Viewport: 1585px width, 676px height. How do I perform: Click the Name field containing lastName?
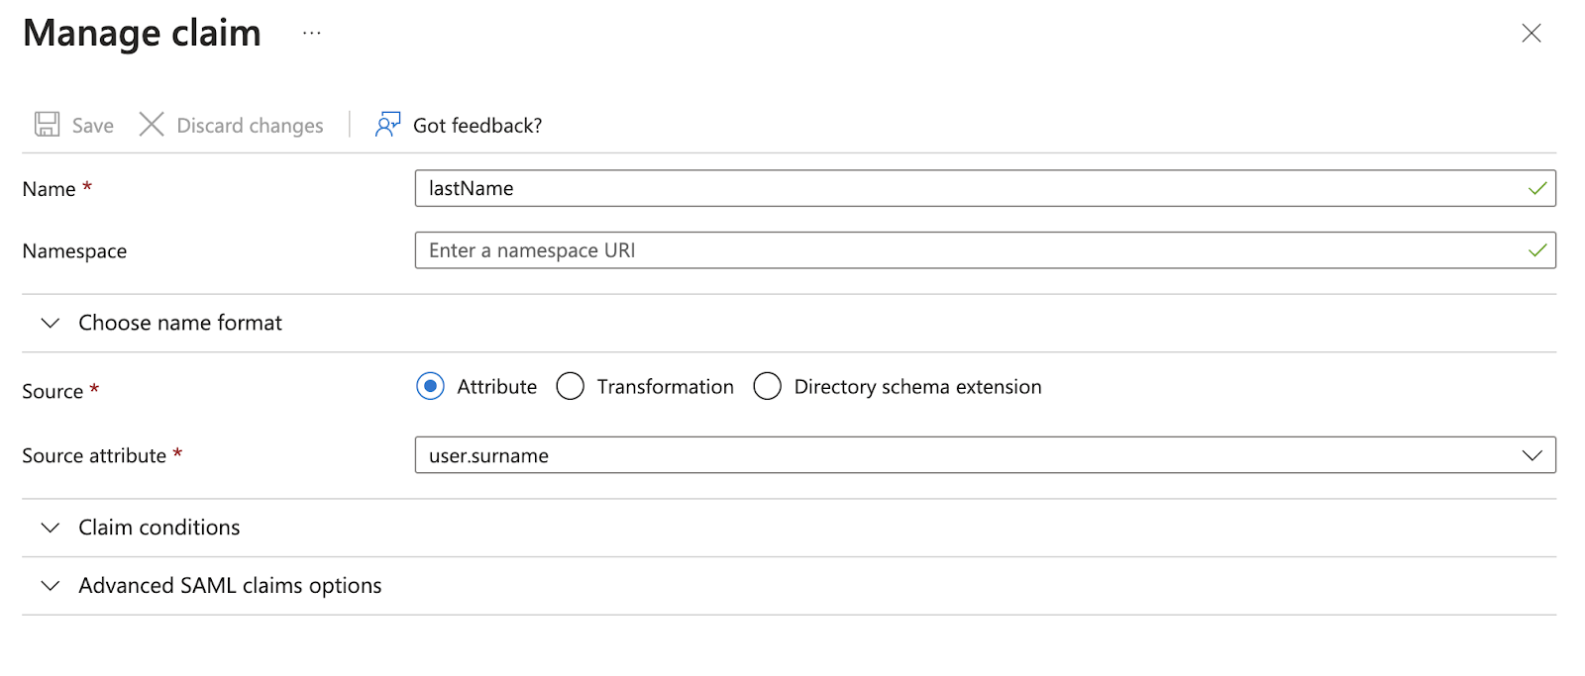click(985, 188)
